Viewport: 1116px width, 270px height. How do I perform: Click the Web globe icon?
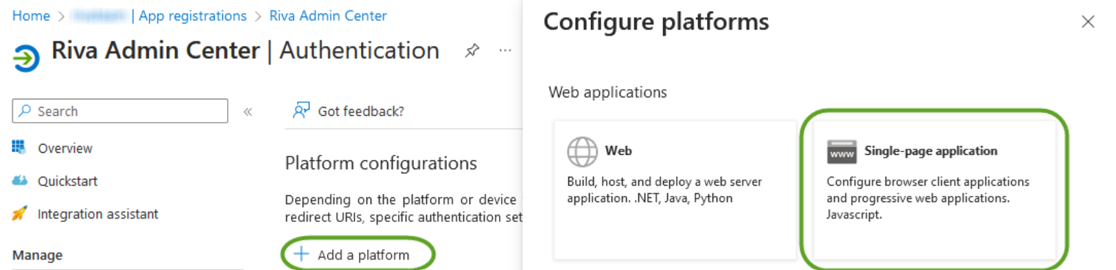[x=582, y=151]
